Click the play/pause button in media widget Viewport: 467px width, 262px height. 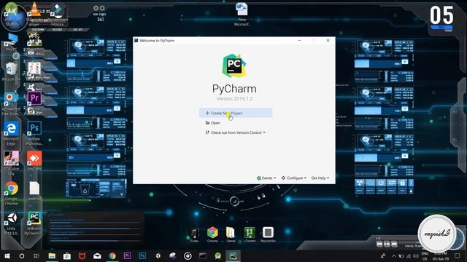point(387,244)
